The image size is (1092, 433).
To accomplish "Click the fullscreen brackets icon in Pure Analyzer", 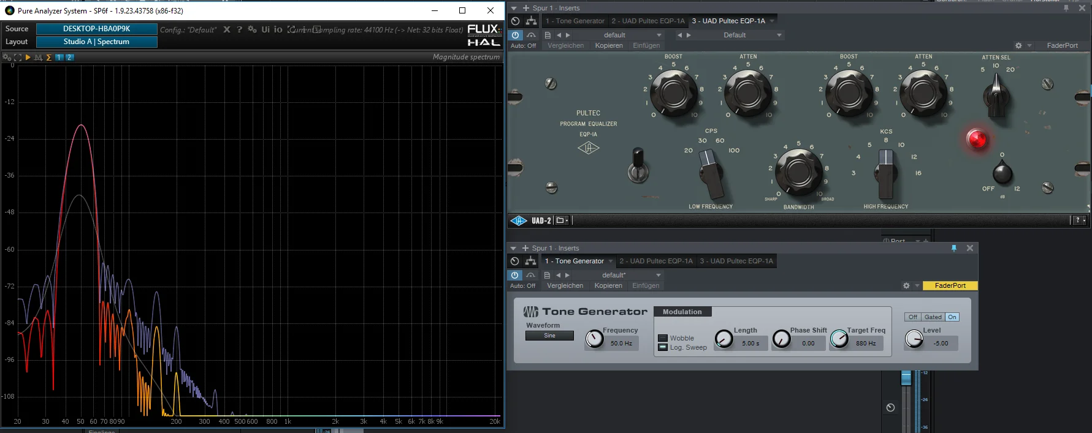I will pyautogui.click(x=17, y=57).
